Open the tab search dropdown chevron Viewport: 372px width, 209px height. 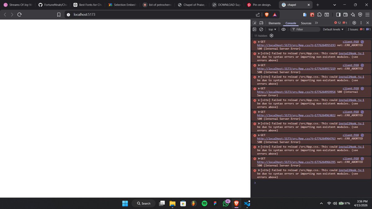334,5
